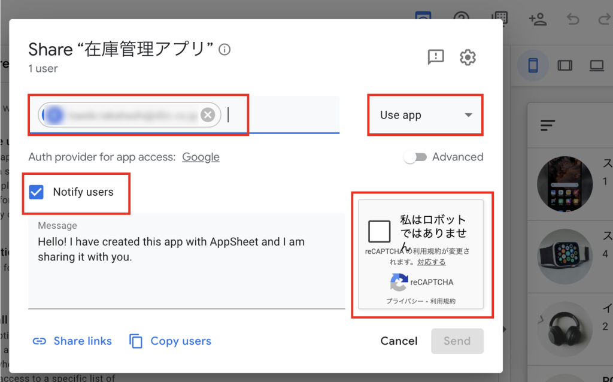
Task: Open share settings gear icon
Action: click(x=468, y=57)
